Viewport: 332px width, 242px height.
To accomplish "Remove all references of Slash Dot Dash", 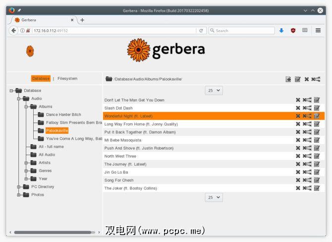I will [307, 108].
